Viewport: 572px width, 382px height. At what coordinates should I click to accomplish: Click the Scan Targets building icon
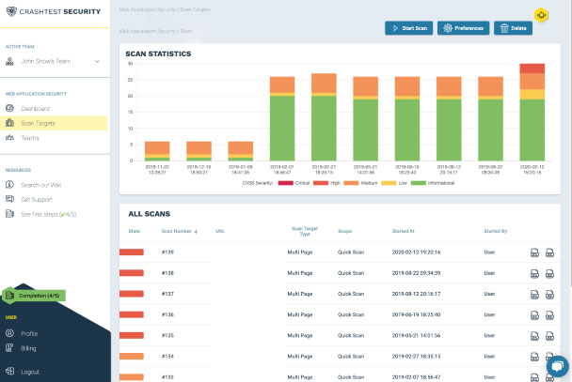click(x=9, y=123)
